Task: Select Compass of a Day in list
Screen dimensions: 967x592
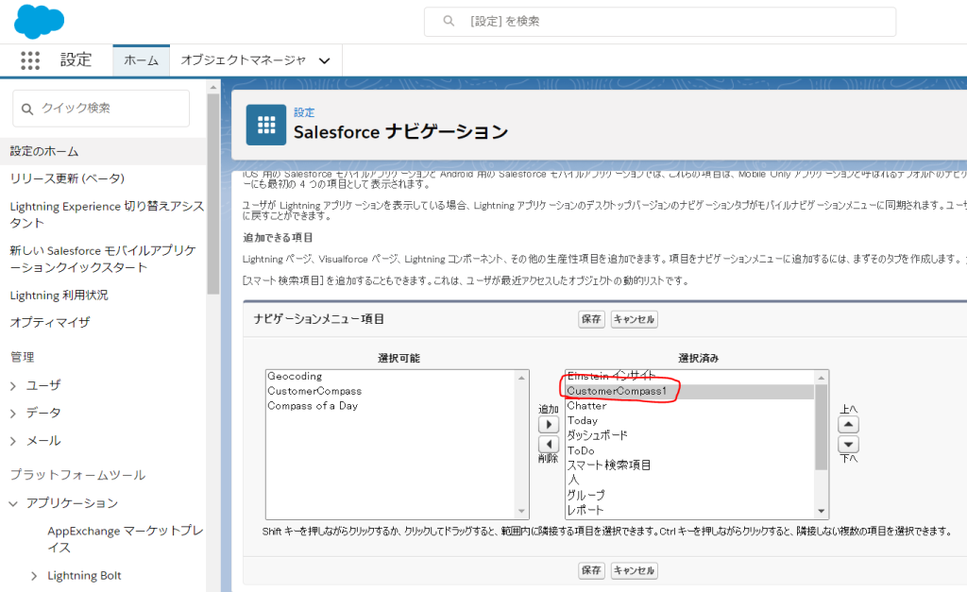Action: click(x=313, y=406)
